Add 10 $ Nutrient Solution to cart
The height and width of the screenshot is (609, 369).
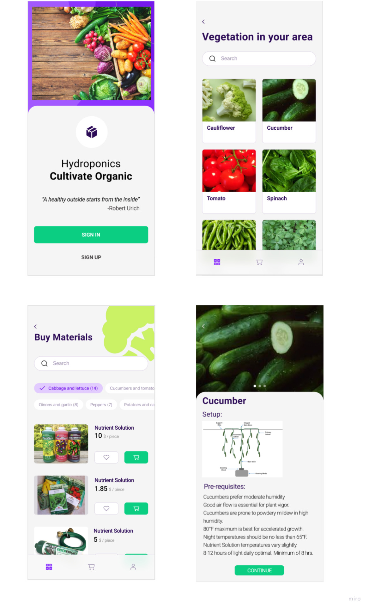[136, 457]
